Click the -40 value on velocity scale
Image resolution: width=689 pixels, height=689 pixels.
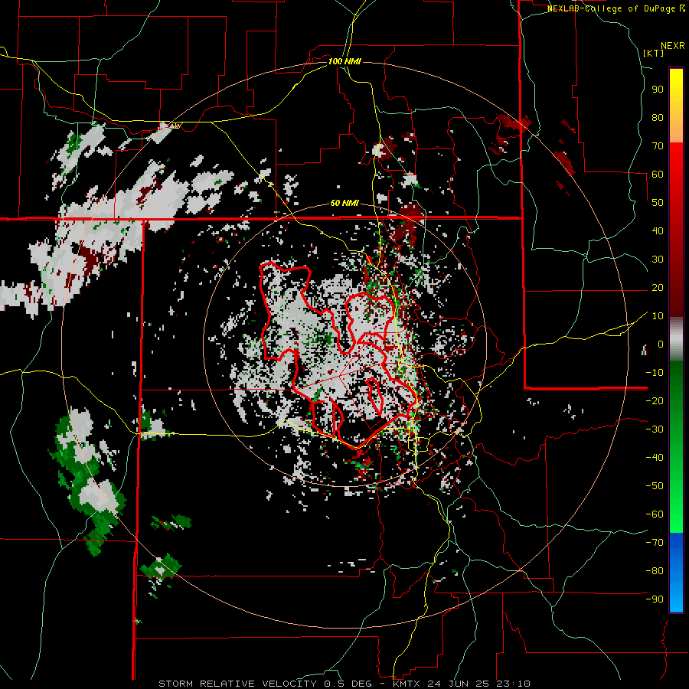point(655,458)
